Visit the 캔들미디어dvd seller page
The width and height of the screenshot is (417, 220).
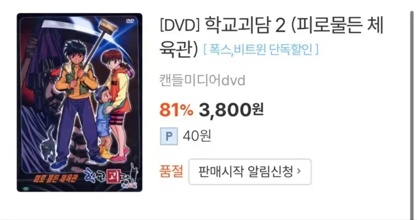coord(202,80)
